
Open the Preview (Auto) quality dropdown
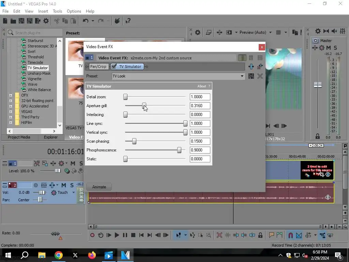(x=270, y=32)
